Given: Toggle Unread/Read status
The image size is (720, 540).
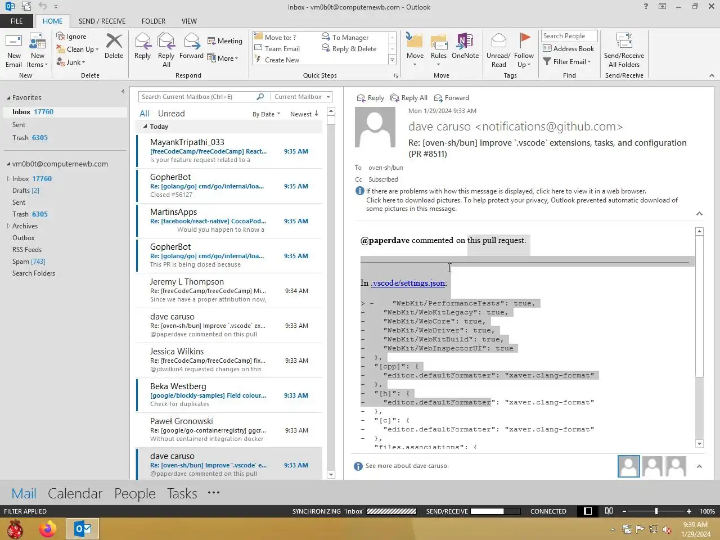Looking at the screenshot, I should 498,50.
